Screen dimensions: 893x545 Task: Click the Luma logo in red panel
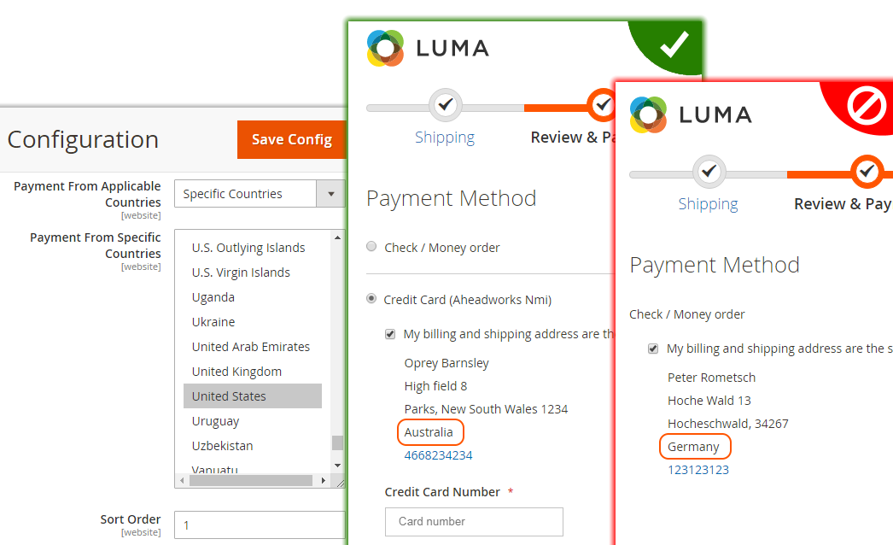pos(692,115)
